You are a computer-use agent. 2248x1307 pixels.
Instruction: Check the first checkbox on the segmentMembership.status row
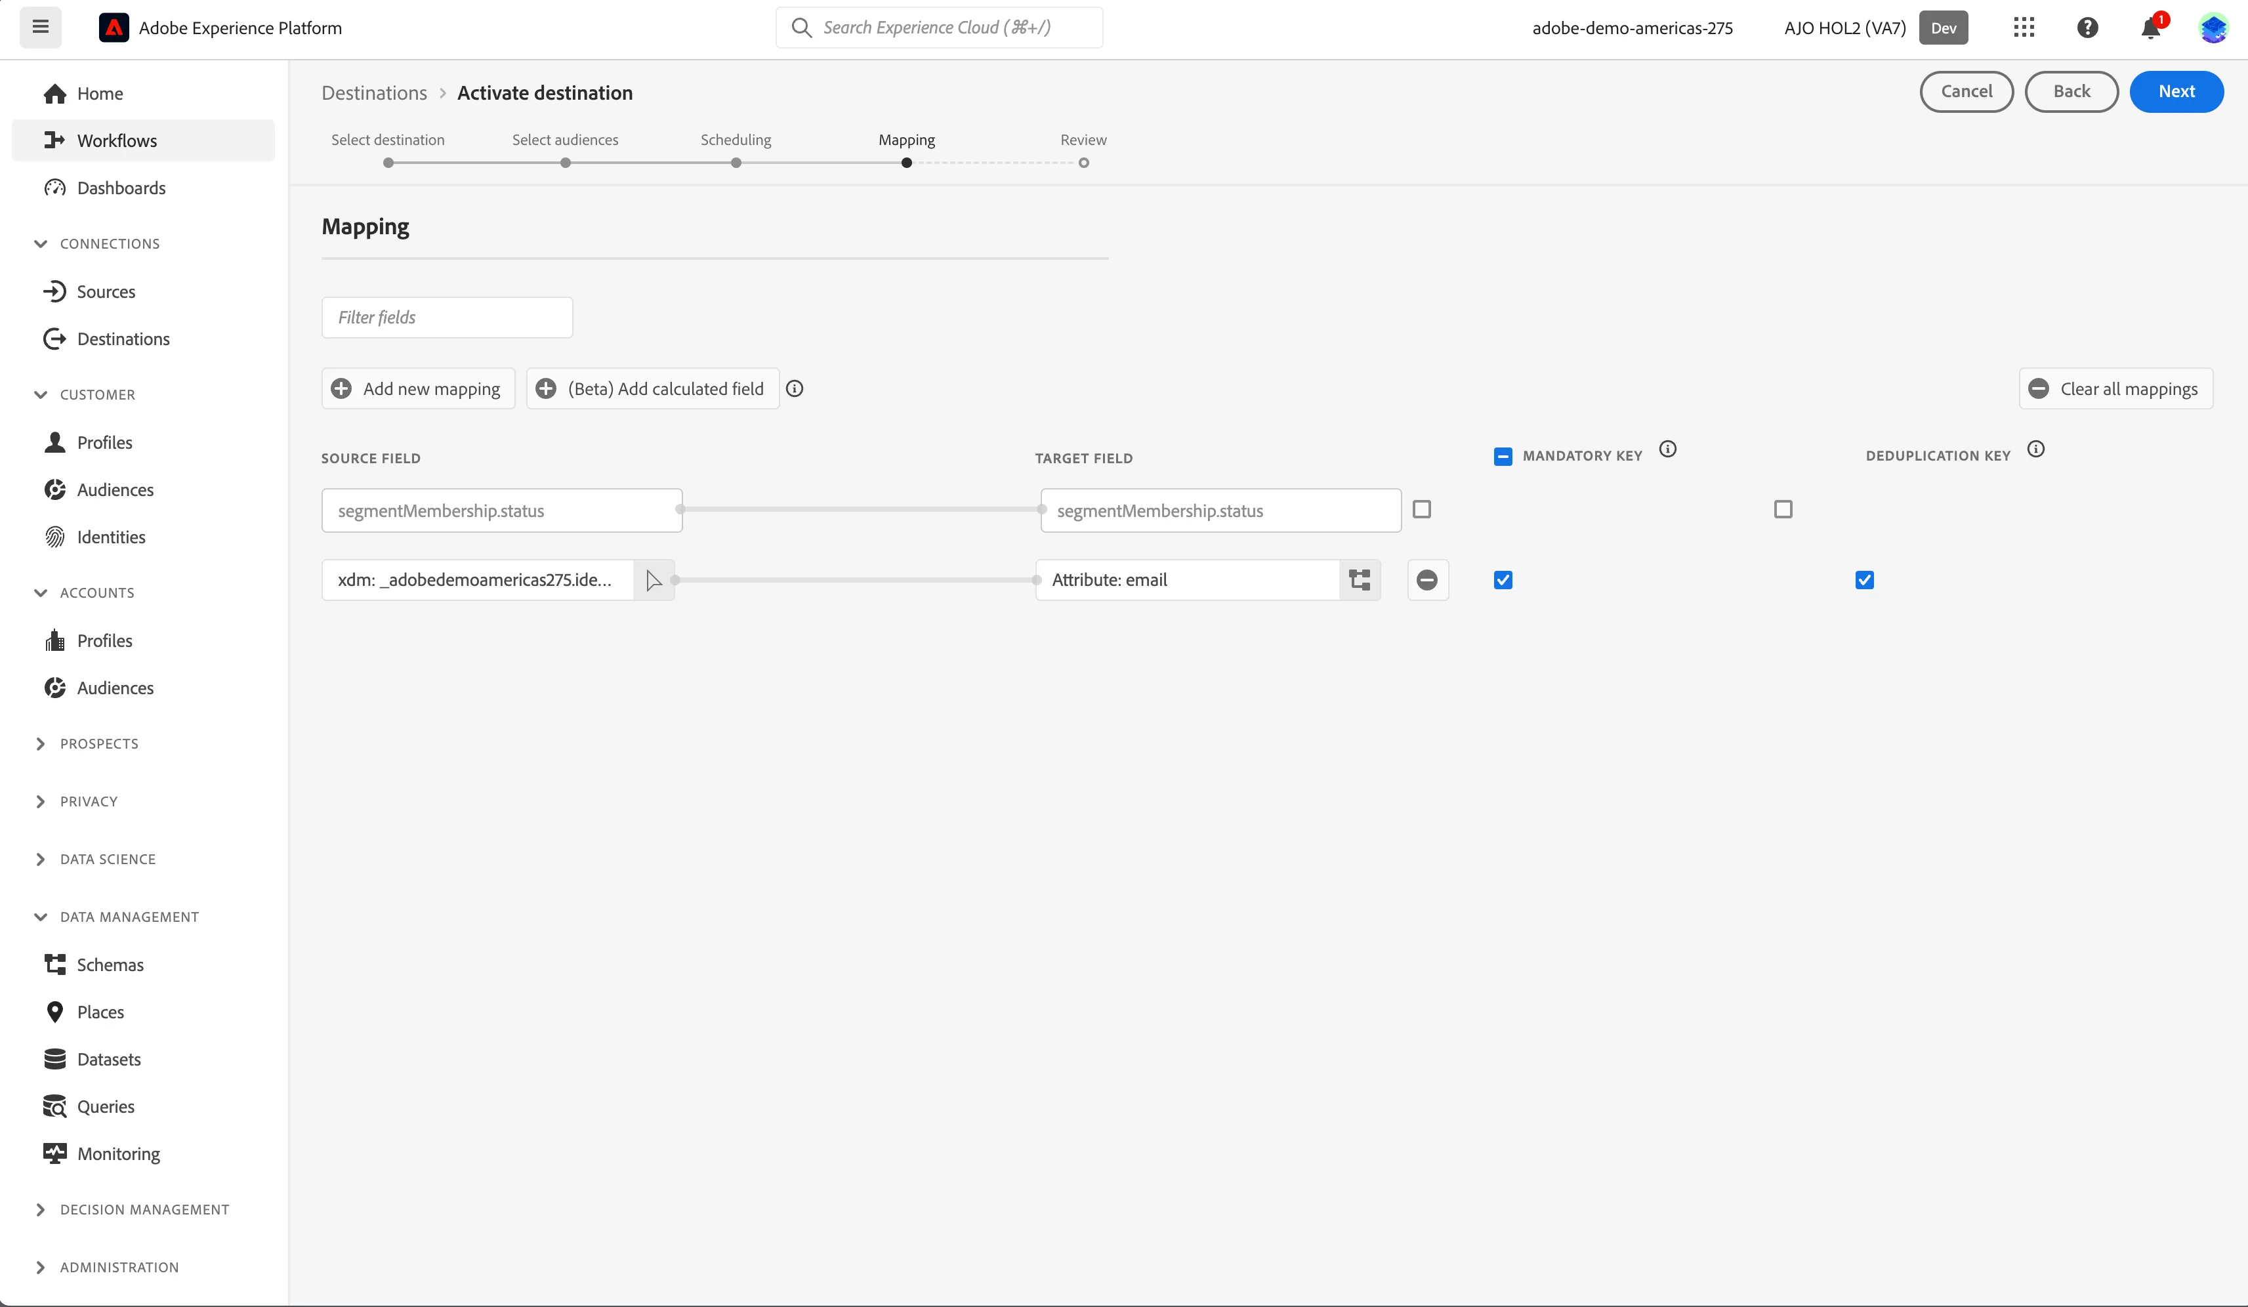[x=1422, y=509]
